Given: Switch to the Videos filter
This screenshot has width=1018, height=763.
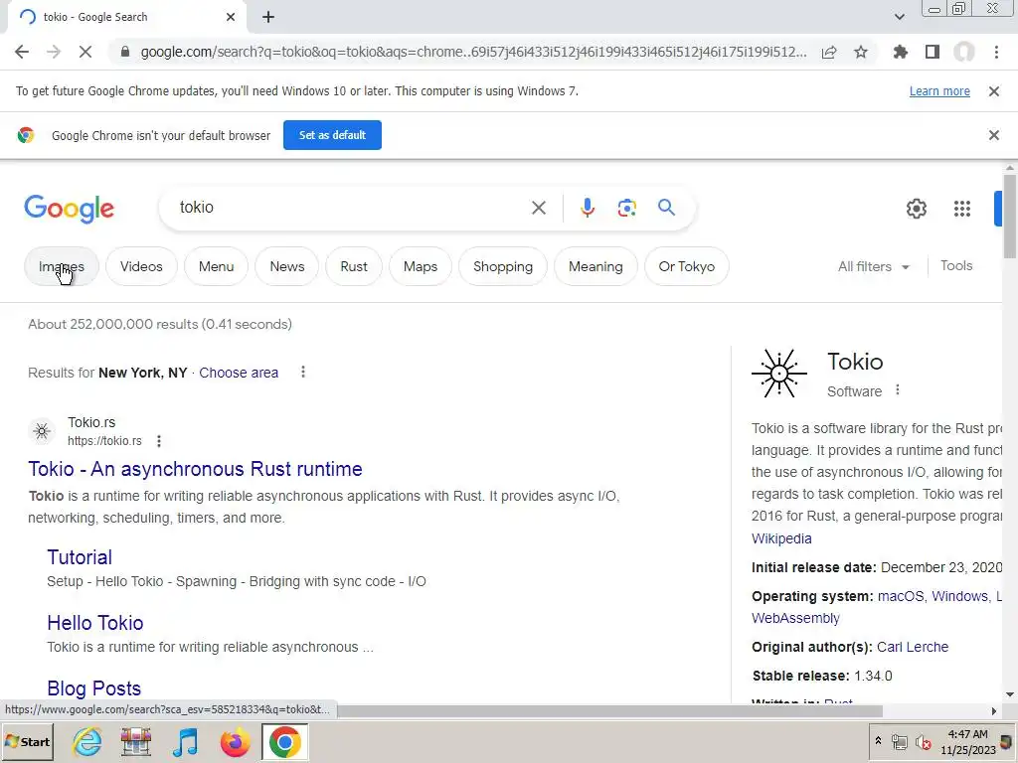Looking at the screenshot, I should click(141, 266).
